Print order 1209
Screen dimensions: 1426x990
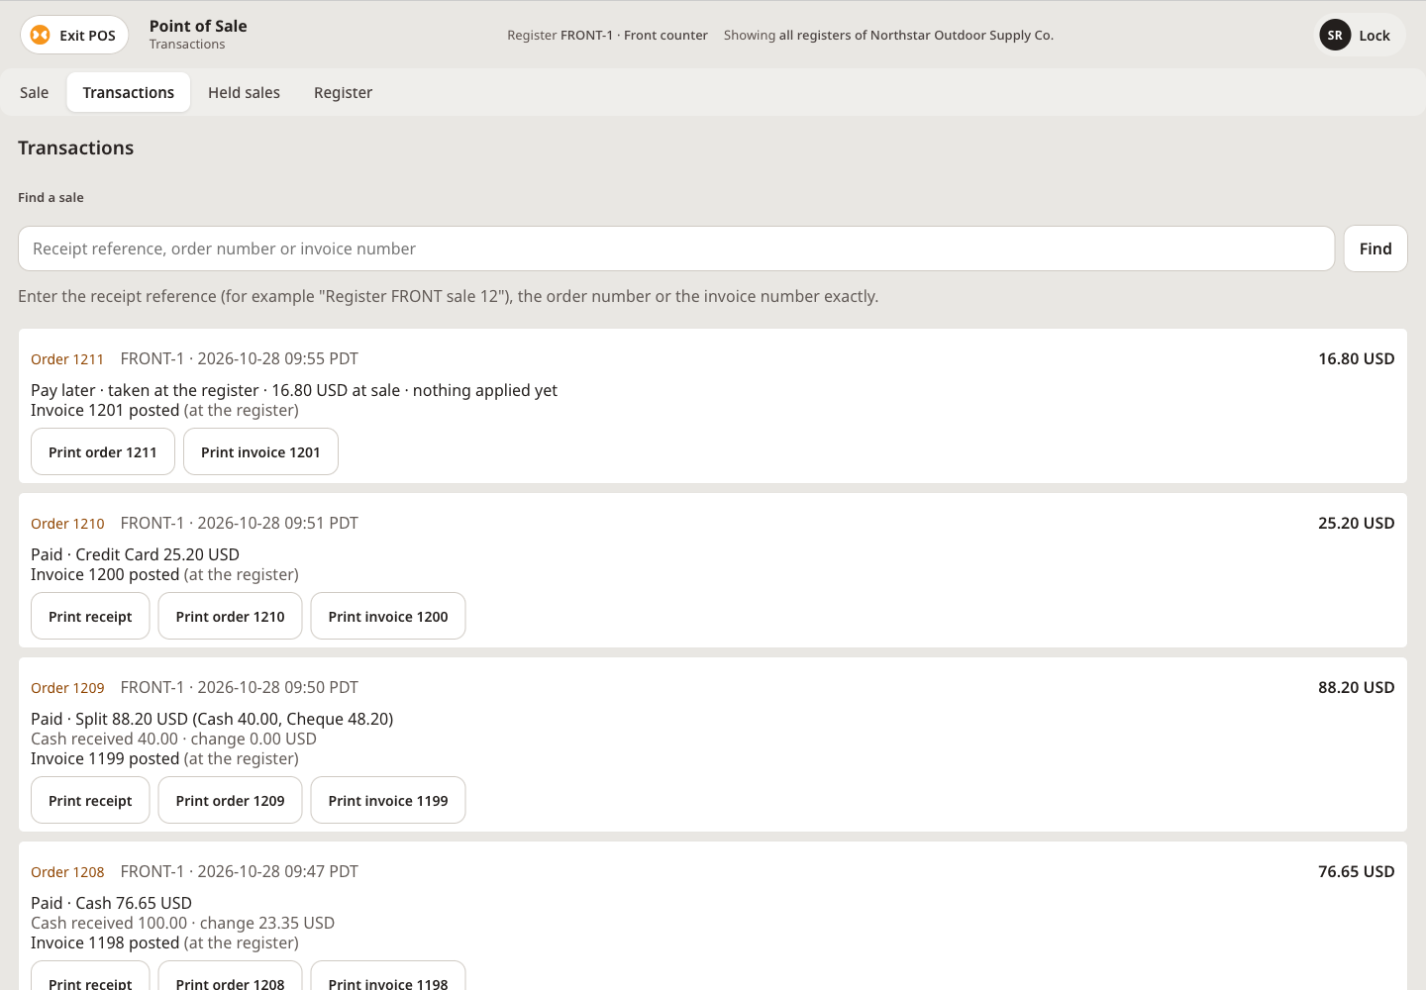230,800
